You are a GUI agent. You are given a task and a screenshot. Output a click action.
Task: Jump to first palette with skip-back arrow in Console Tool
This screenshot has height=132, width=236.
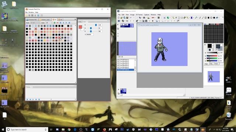[x=60, y=23]
